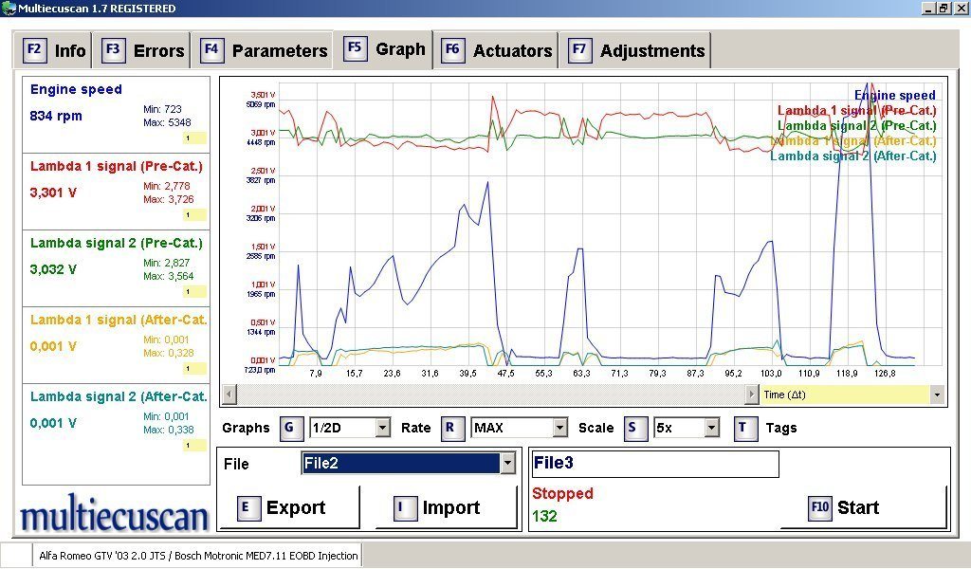Click the E icon on Export
The image size is (971, 569).
click(x=248, y=508)
